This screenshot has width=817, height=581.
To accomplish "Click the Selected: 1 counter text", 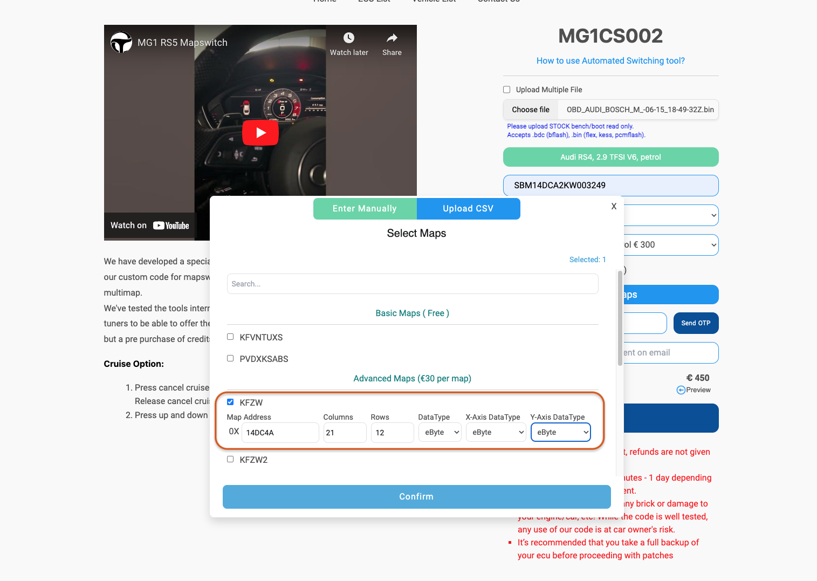I will tap(588, 259).
